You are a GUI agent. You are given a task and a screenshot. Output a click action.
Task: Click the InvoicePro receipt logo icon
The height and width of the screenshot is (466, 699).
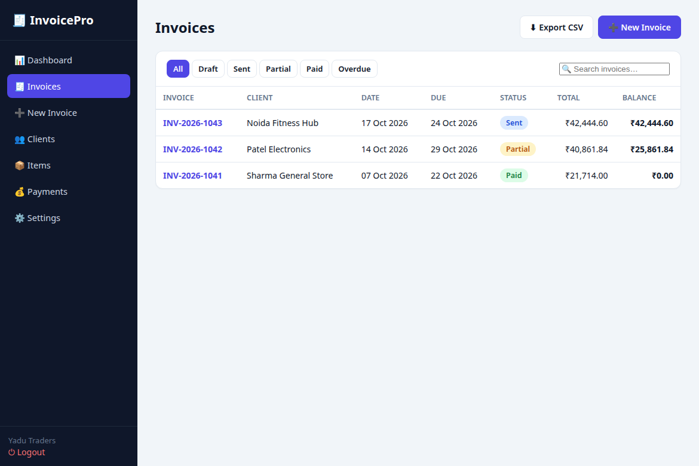(x=19, y=20)
